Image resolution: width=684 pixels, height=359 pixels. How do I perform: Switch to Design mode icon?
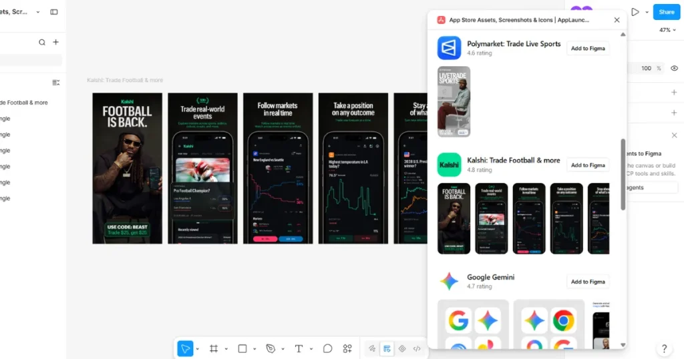pyautogui.click(x=387, y=348)
